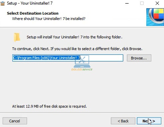Click inside the destination folder path field
This screenshot has width=164, height=127.
[68, 58]
